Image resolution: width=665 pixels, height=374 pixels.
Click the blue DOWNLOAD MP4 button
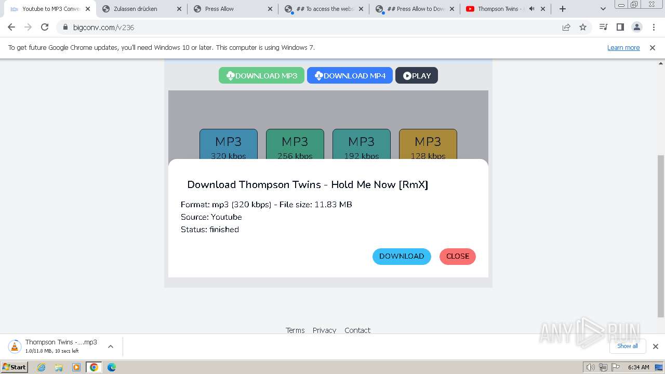click(350, 75)
